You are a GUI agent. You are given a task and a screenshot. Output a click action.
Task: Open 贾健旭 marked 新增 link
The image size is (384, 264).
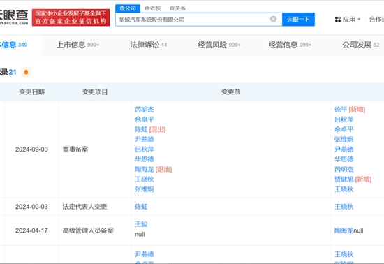[344, 179]
